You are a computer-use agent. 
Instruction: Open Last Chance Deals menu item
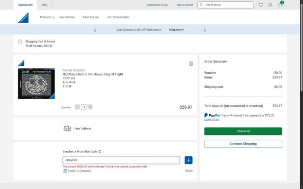point(118,17)
